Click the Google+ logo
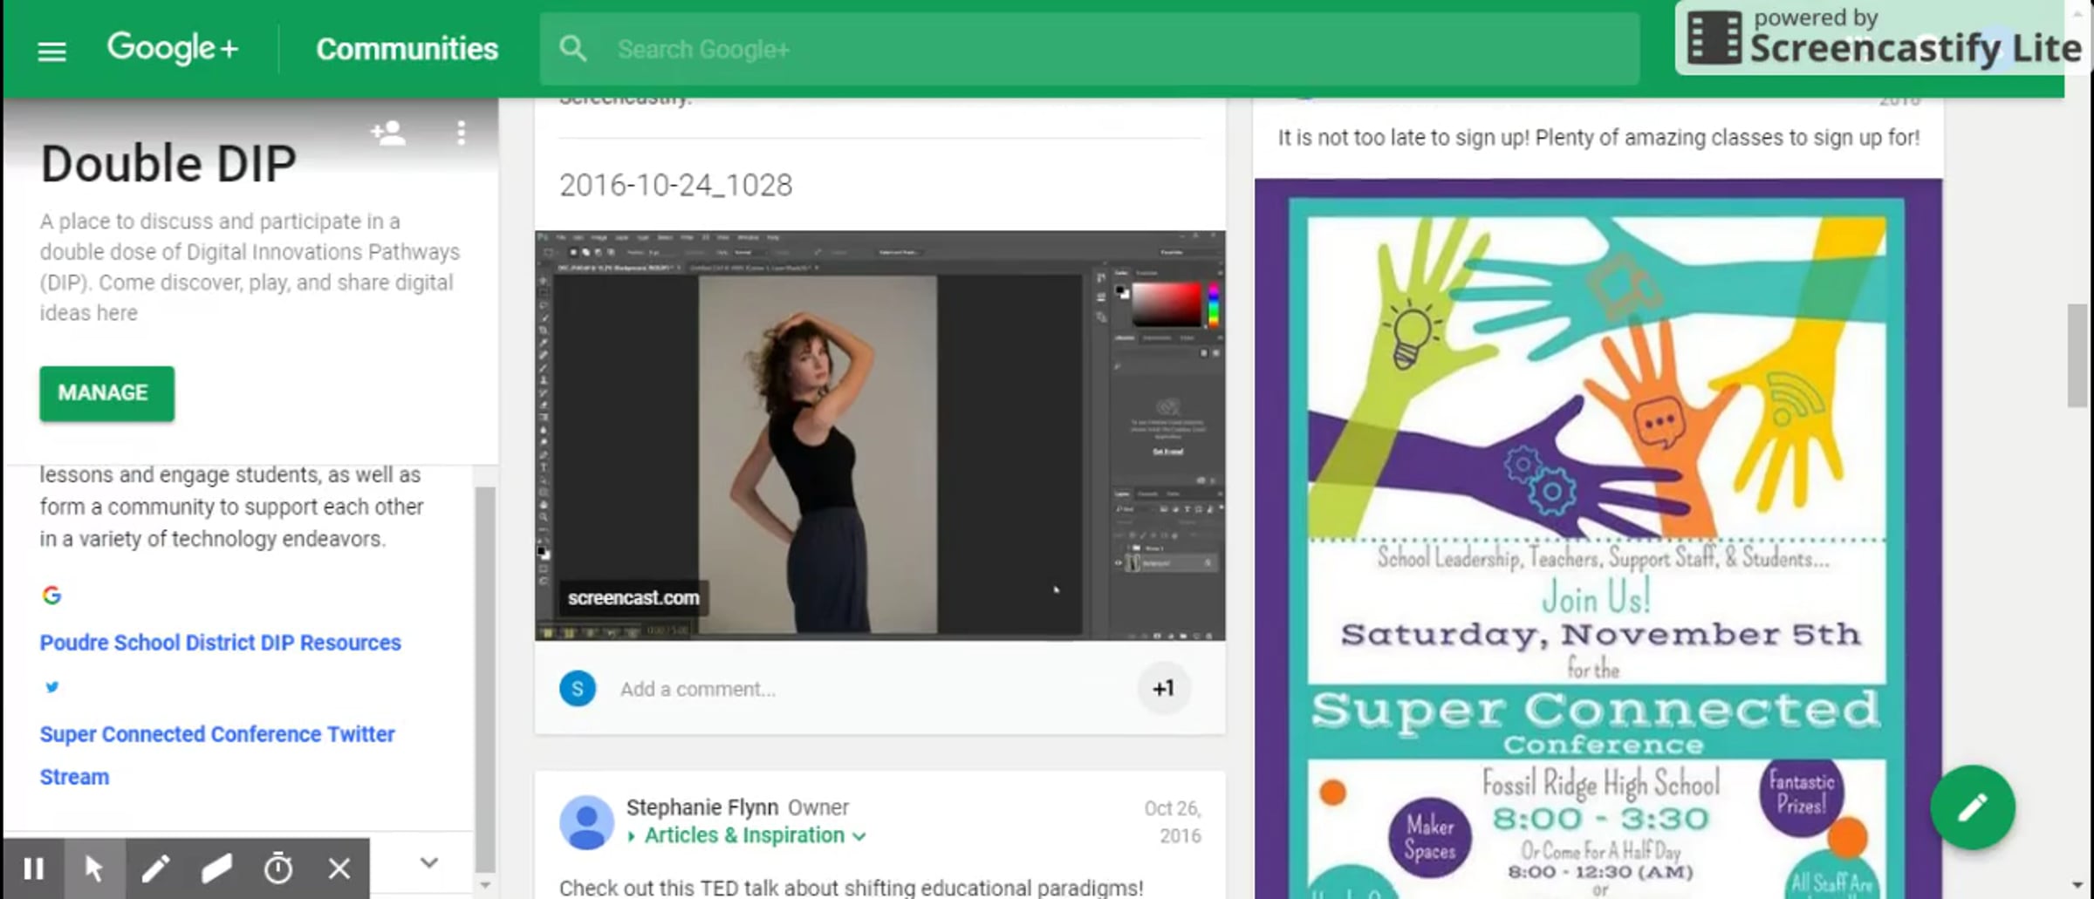Image resolution: width=2094 pixels, height=899 pixels. point(173,48)
